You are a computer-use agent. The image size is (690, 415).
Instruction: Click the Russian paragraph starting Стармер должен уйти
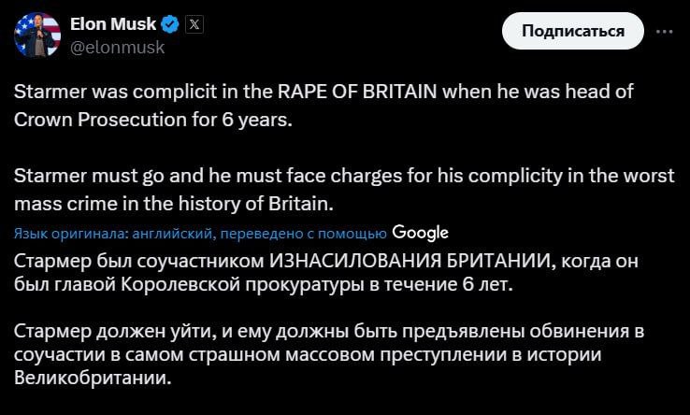click(x=330, y=355)
